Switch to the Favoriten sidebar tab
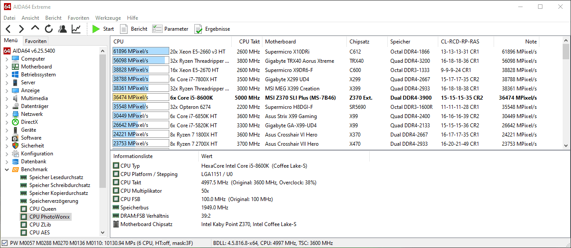Screen dimensions: 571x248 [36, 41]
